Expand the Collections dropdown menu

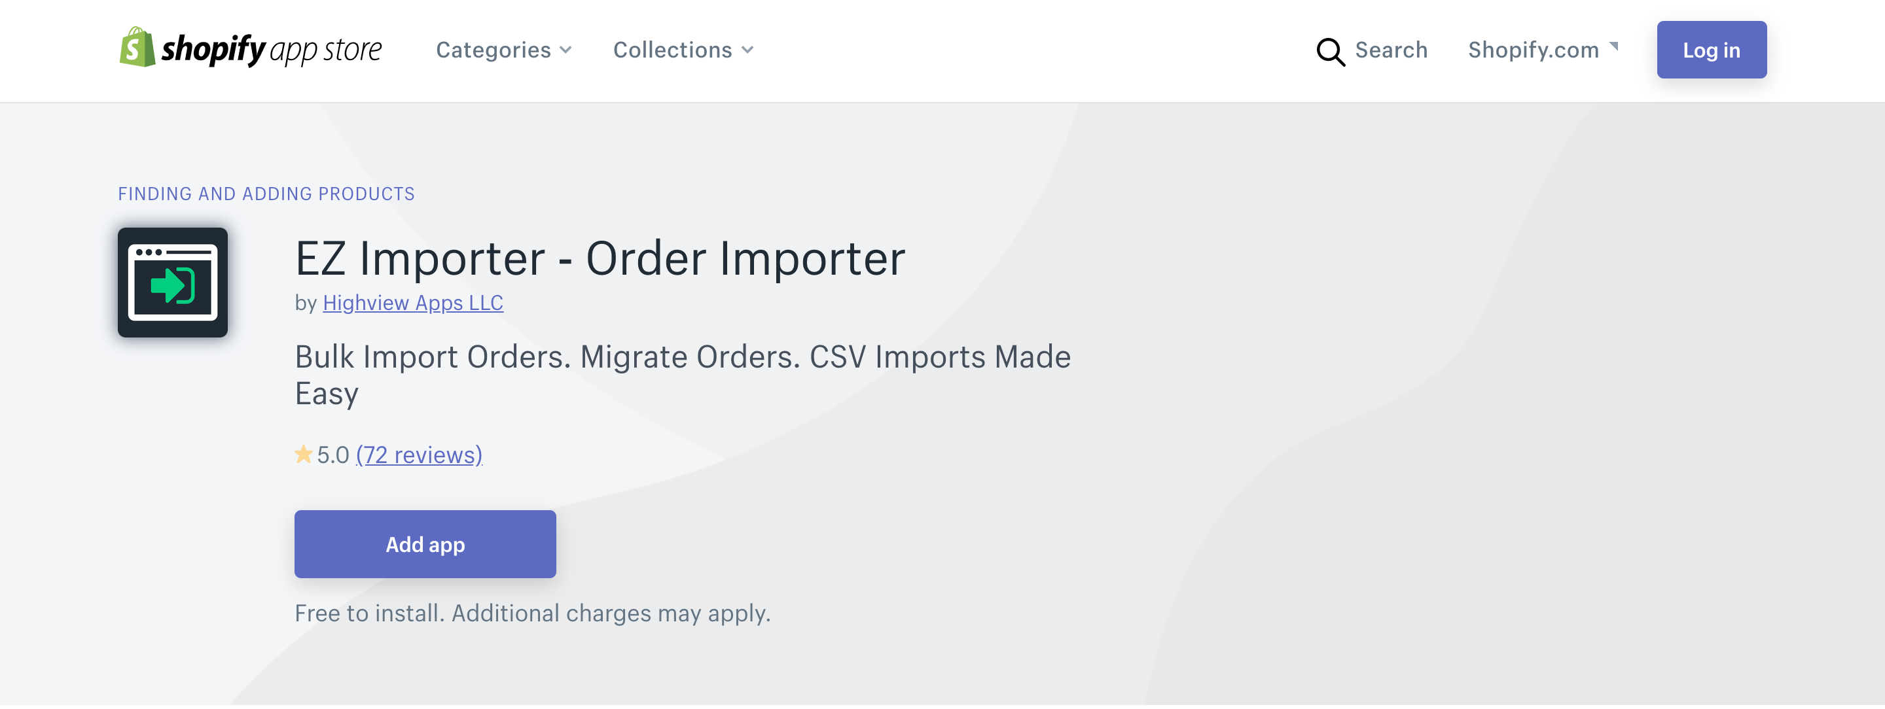pos(684,49)
